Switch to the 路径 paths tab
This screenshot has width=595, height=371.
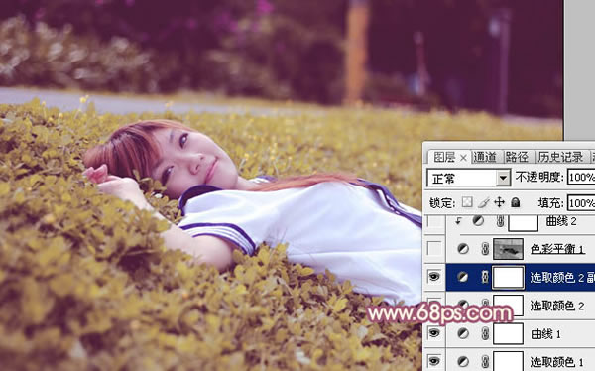click(x=517, y=157)
